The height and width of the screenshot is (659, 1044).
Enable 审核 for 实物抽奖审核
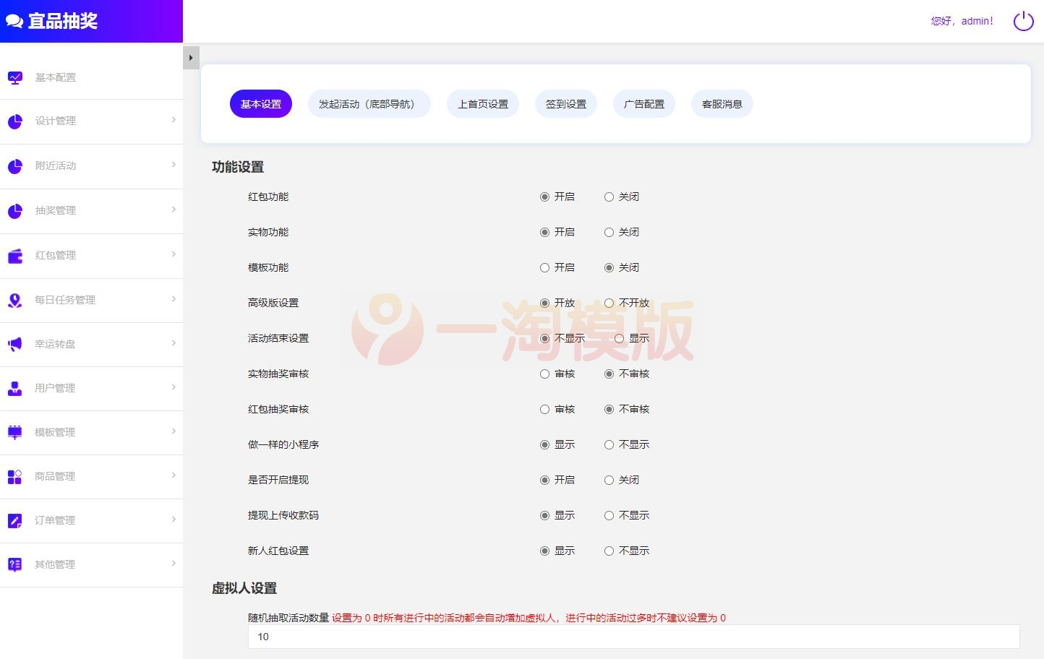[544, 374]
